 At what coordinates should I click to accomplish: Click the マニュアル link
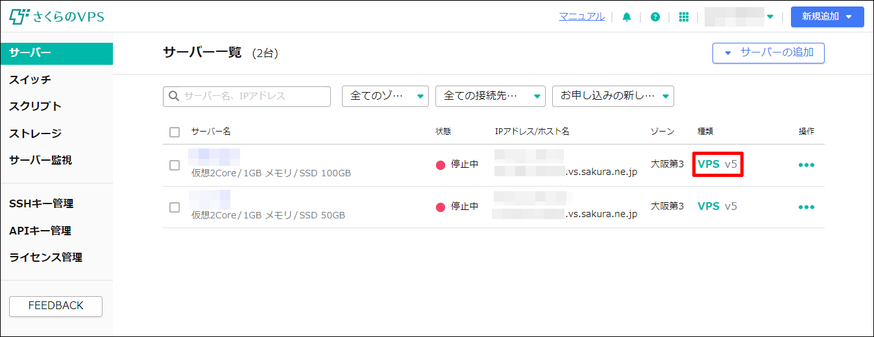click(581, 16)
